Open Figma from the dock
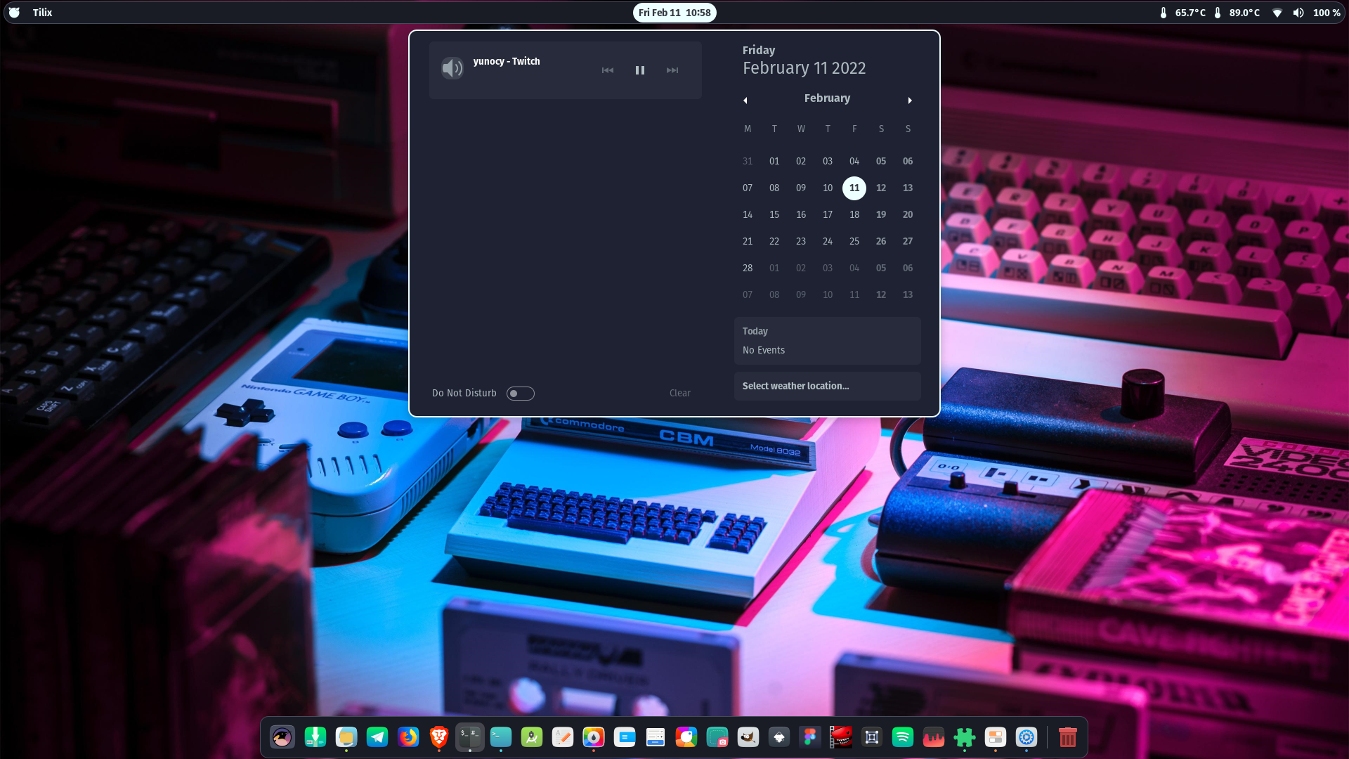Viewport: 1349px width, 759px height. 809,737
